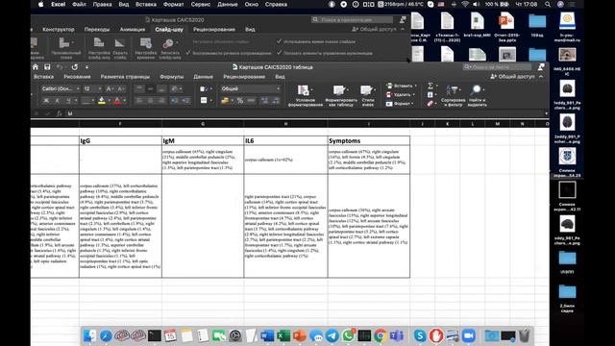Click 'Общий доступ' button in PowerPoint window
This screenshot has width=615, height=346.
pyautogui.click(x=374, y=29)
